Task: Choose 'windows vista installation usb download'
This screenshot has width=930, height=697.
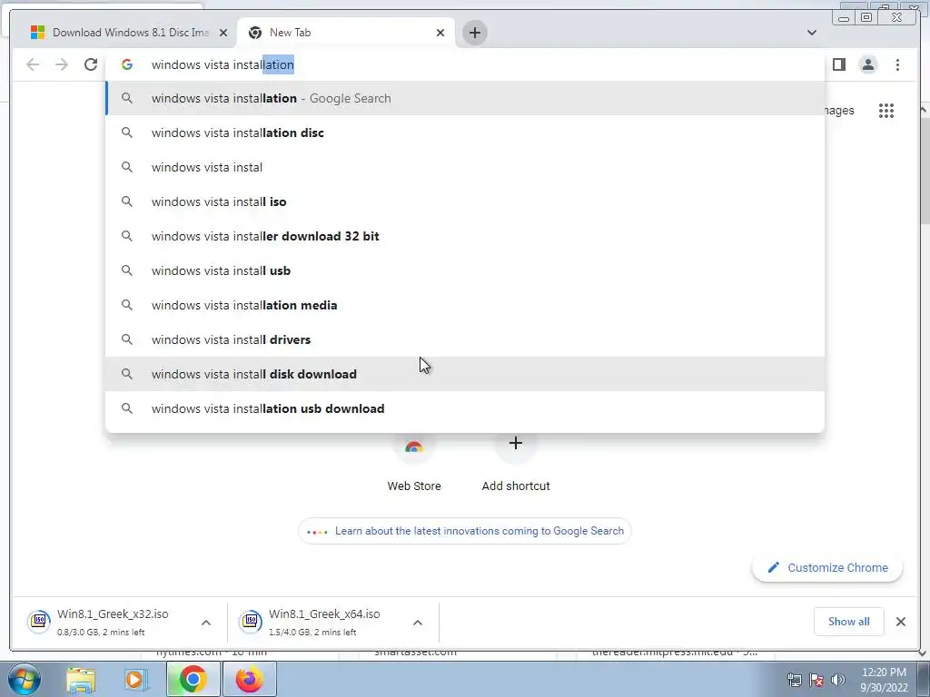Action: coord(465,408)
